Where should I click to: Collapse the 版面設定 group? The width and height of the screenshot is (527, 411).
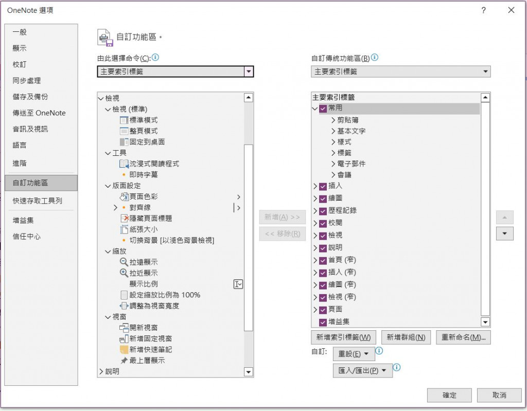click(108, 186)
